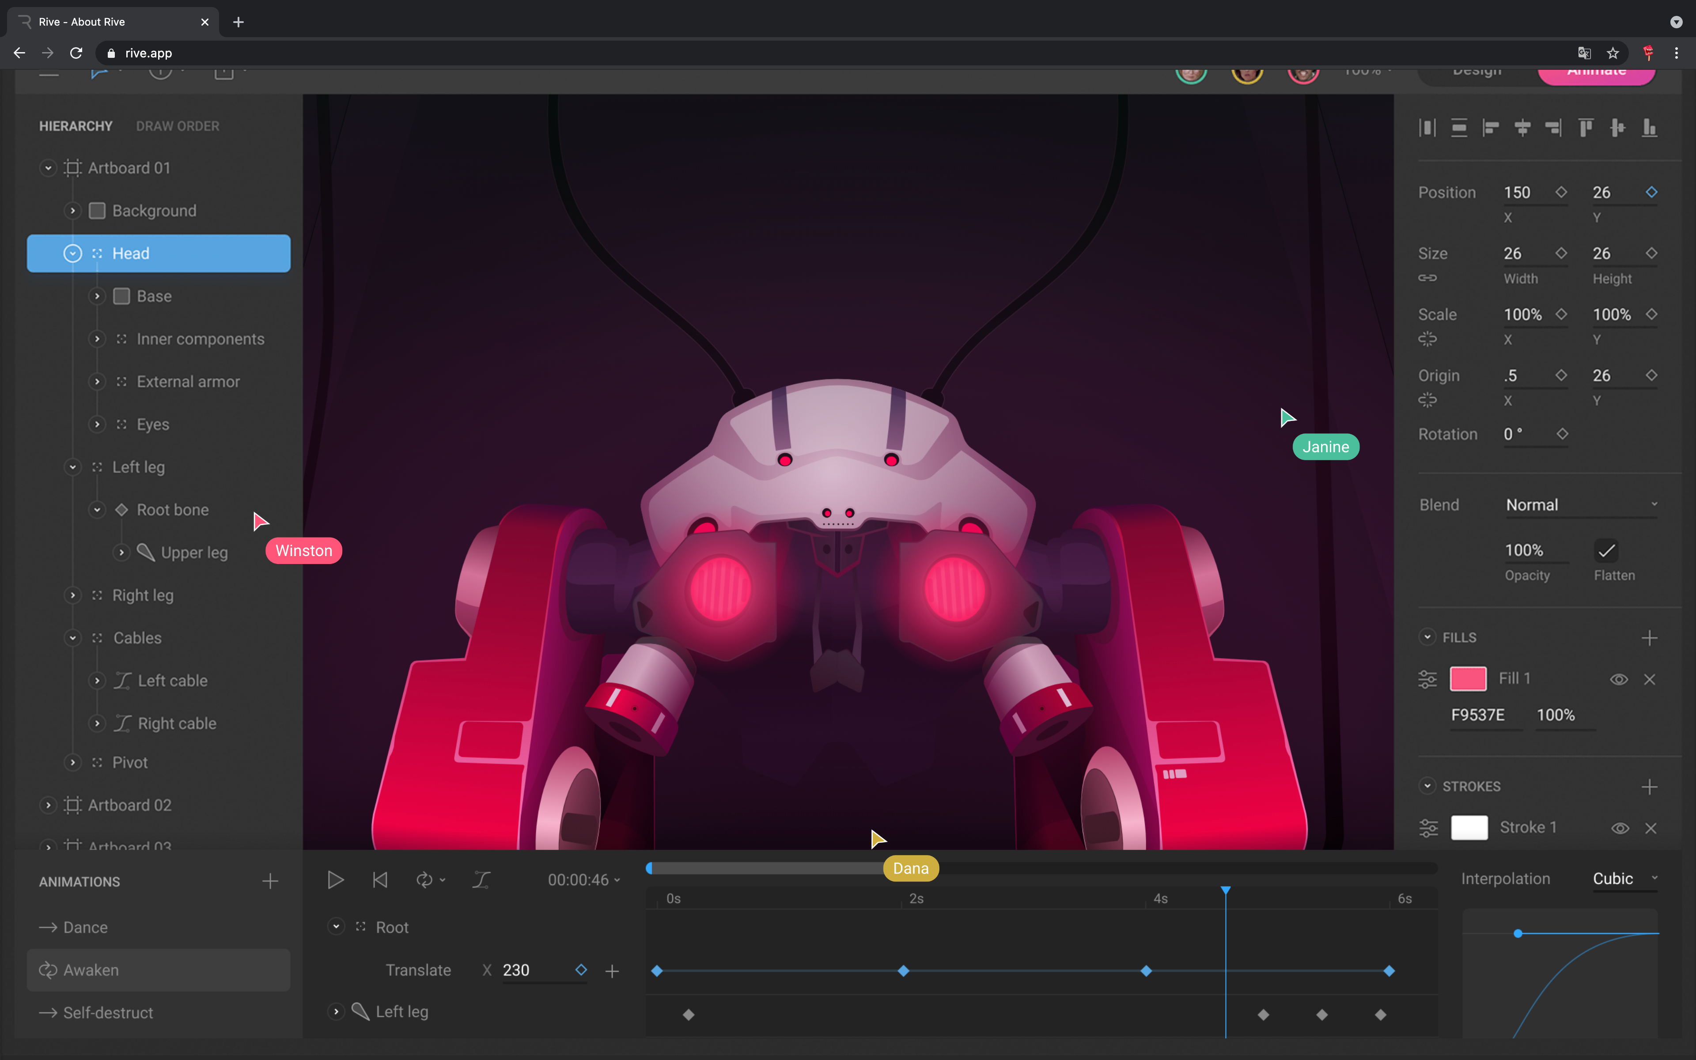Viewport: 1696px width, 1060px height.
Task: Add a new fill with plus icon
Action: coord(1649,638)
